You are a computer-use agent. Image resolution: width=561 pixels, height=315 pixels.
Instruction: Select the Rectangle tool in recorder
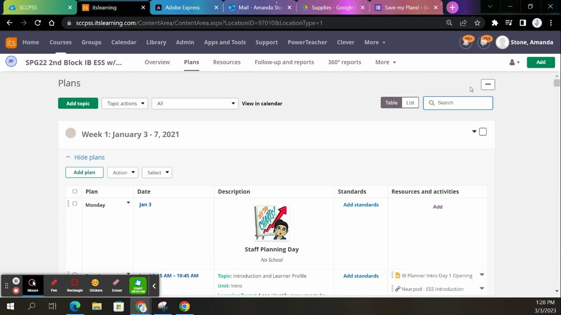tap(75, 285)
